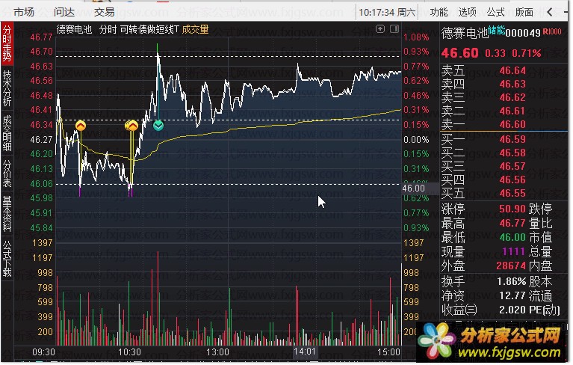Viewport: 573px width, 365px height.
Task: Click the 卖二 price 46.61
Action: (512, 111)
